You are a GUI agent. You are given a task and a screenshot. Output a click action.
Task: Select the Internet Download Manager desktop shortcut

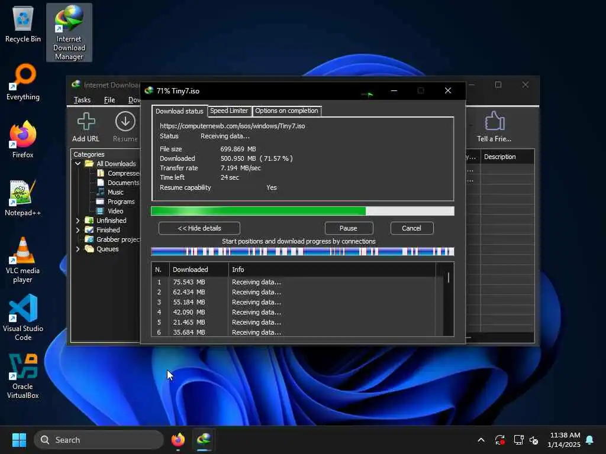tap(69, 33)
